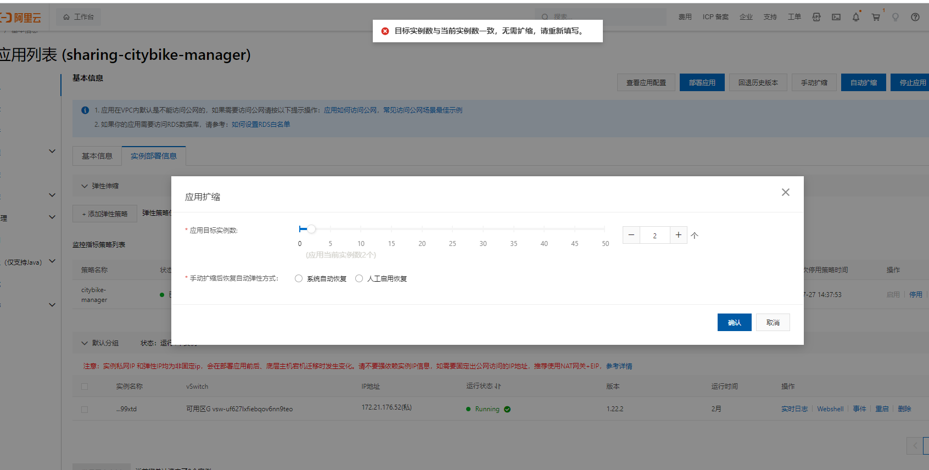Open the 支持 menu
929x470 pixels.
[770, 17]
